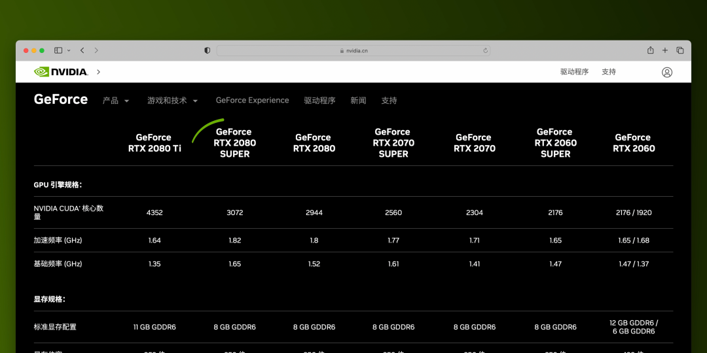Select the GeForce RTX 2080 Ti column header
707x353 pixels.
tap(154, 143)
